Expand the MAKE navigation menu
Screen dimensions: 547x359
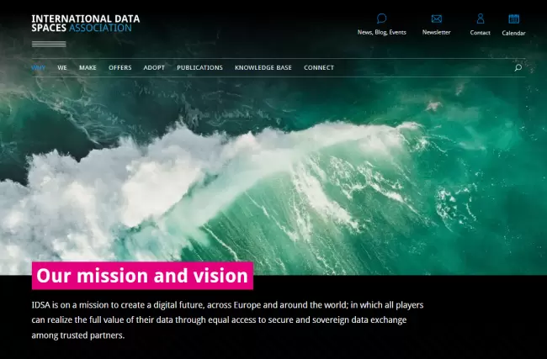pyautogui.click(x=88, y=68)
